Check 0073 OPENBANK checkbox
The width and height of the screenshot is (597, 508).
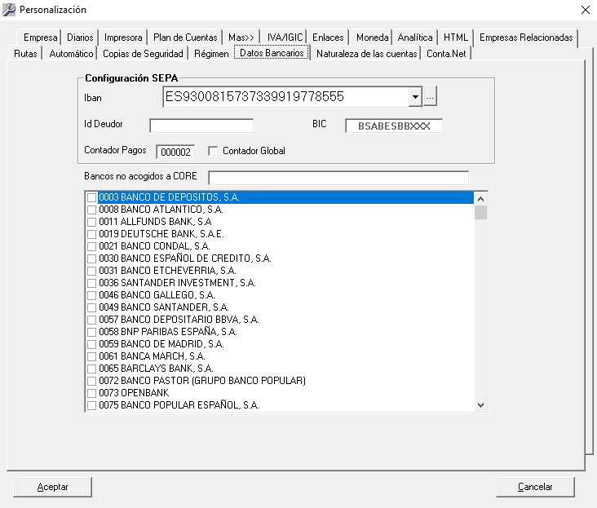click(91, 393)
